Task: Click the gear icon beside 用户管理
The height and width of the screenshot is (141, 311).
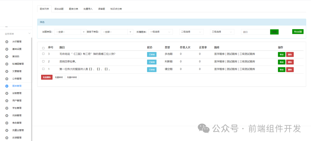Action: tap(7, 101)
